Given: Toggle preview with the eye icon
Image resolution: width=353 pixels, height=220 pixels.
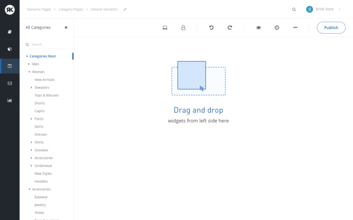Looking at the screenshot, I should [x=259, y=28].
